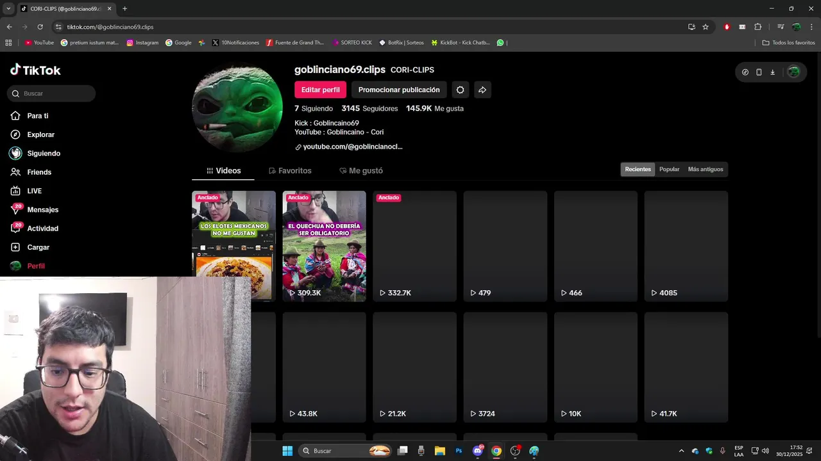This screenshot has height=461, width=821.
Task: Open the SORTEO KICK bookmark
Action: click(x=352, y=43)
